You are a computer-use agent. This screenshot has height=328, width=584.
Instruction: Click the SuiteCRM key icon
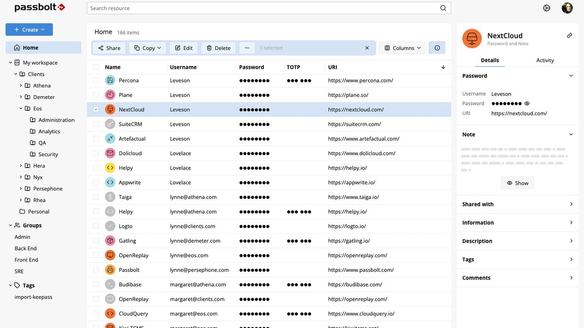tap(110, 124)
